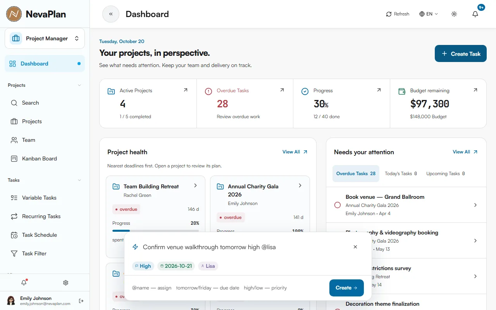Open Recurring Tasks in sidebar

(45, 216)
